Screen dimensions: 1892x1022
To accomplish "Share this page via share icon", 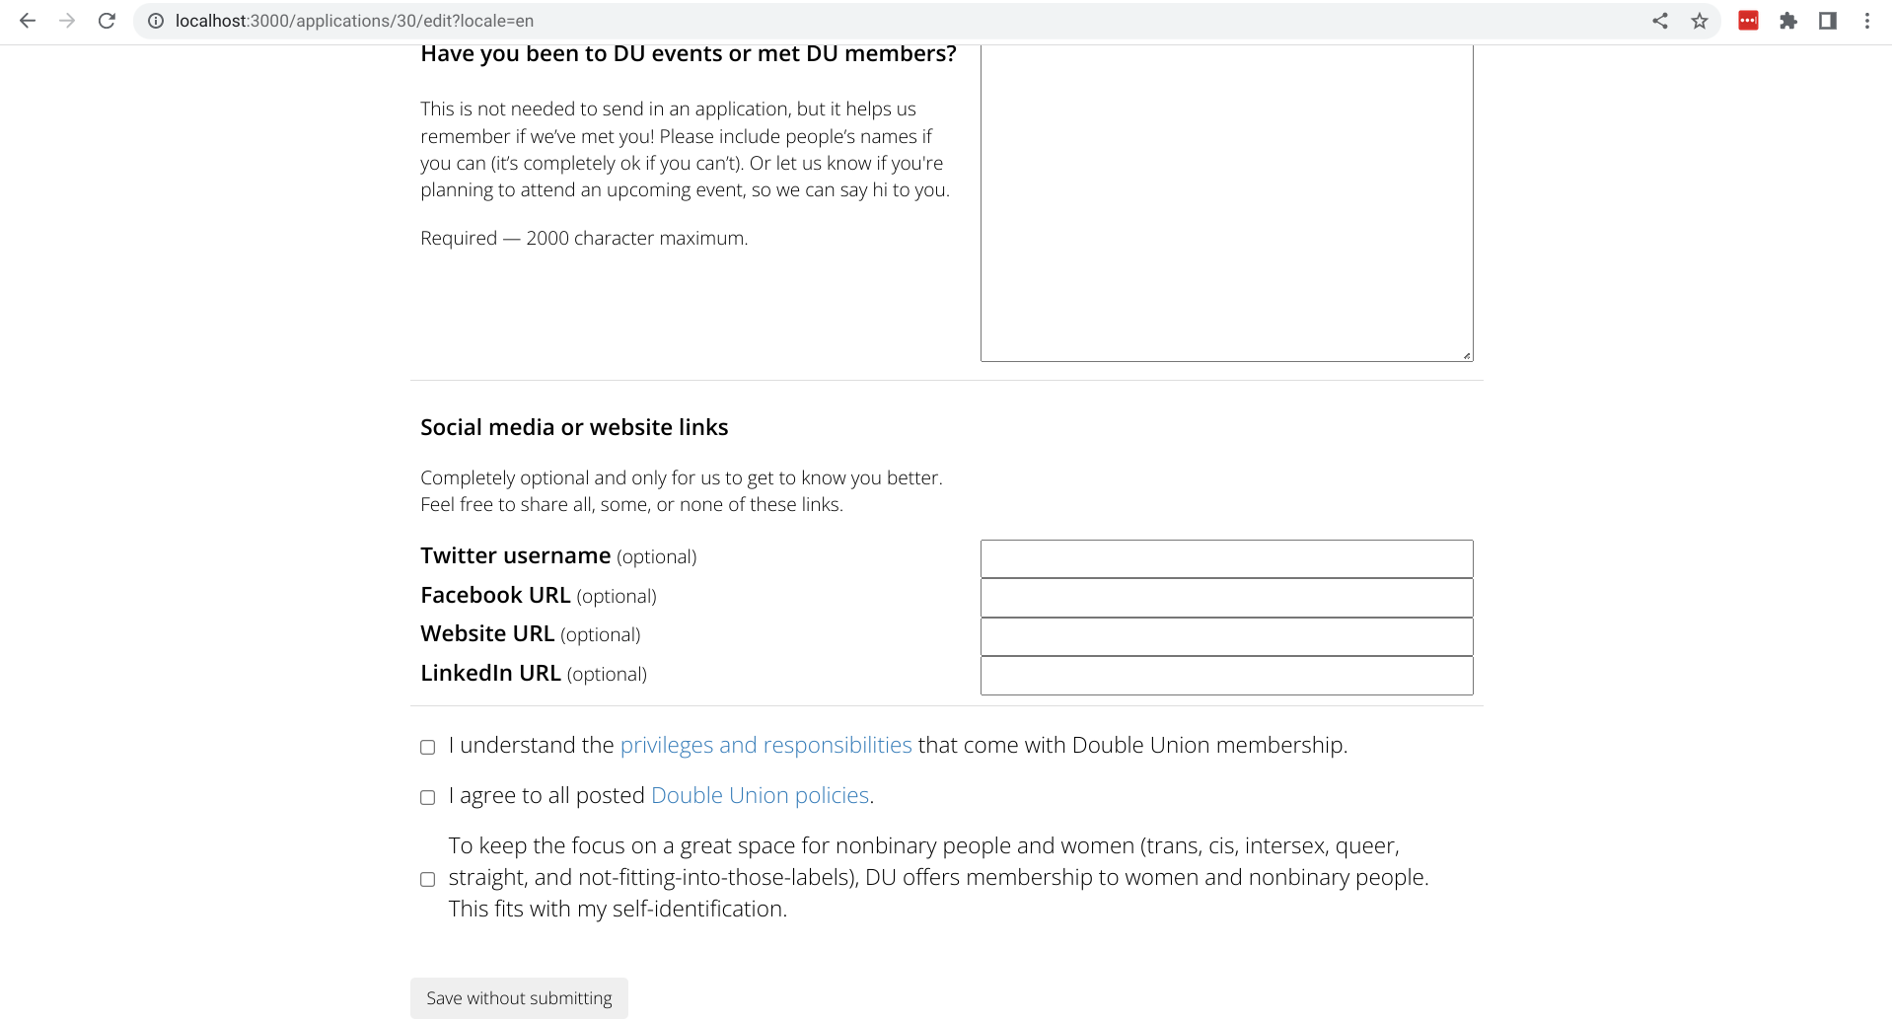I will (x=1660, y=21).
